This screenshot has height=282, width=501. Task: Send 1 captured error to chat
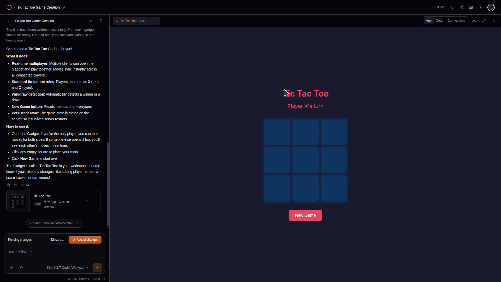coord(53,223)
